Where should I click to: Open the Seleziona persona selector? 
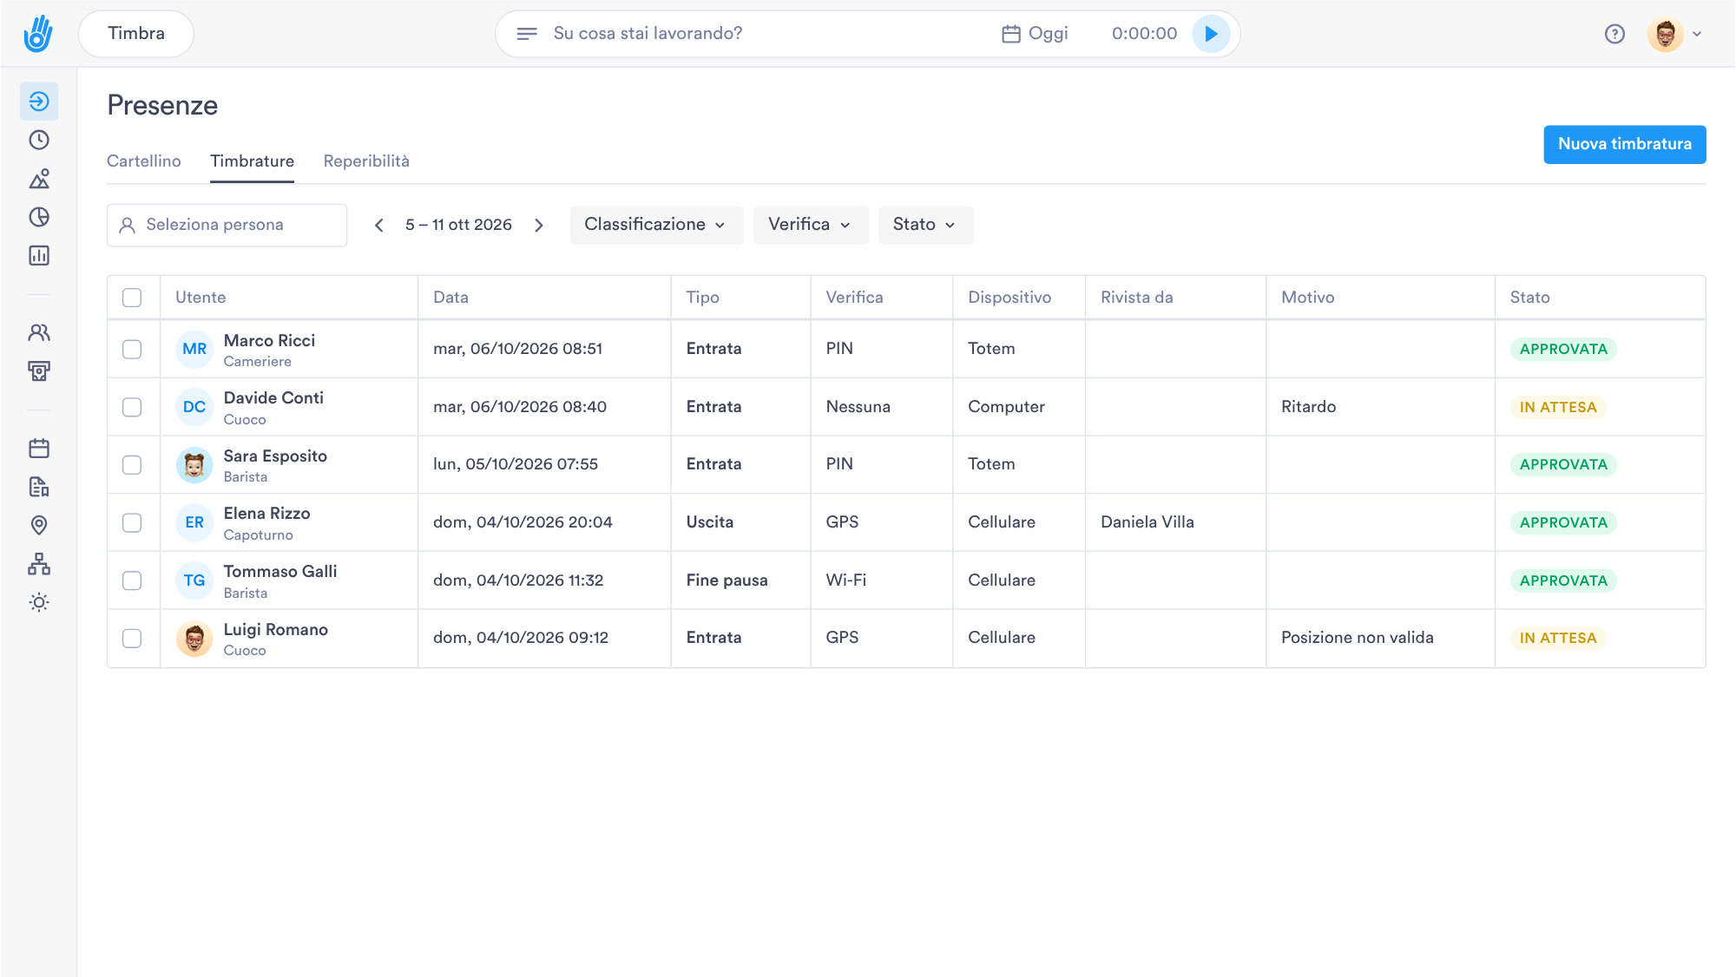point(227,226)
